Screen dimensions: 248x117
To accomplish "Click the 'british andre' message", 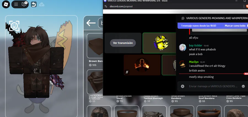I will 197,70.
